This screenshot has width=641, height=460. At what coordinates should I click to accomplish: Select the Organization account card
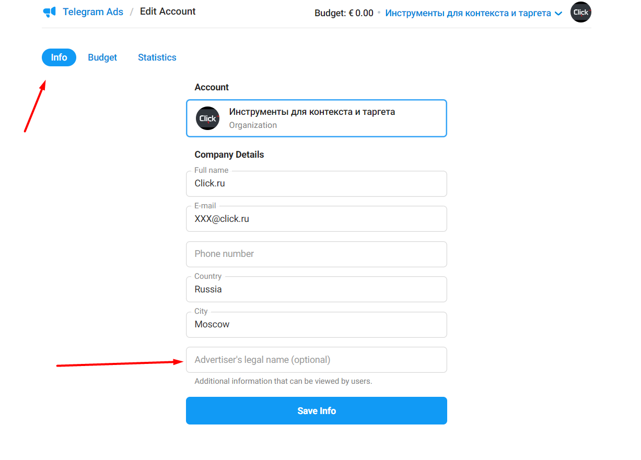point(317,119)
